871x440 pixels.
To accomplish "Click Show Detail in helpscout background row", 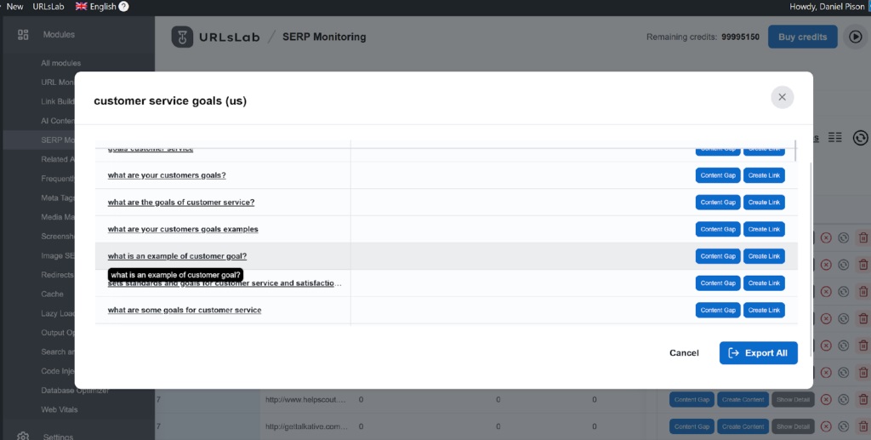I will [x=793, y=399].
